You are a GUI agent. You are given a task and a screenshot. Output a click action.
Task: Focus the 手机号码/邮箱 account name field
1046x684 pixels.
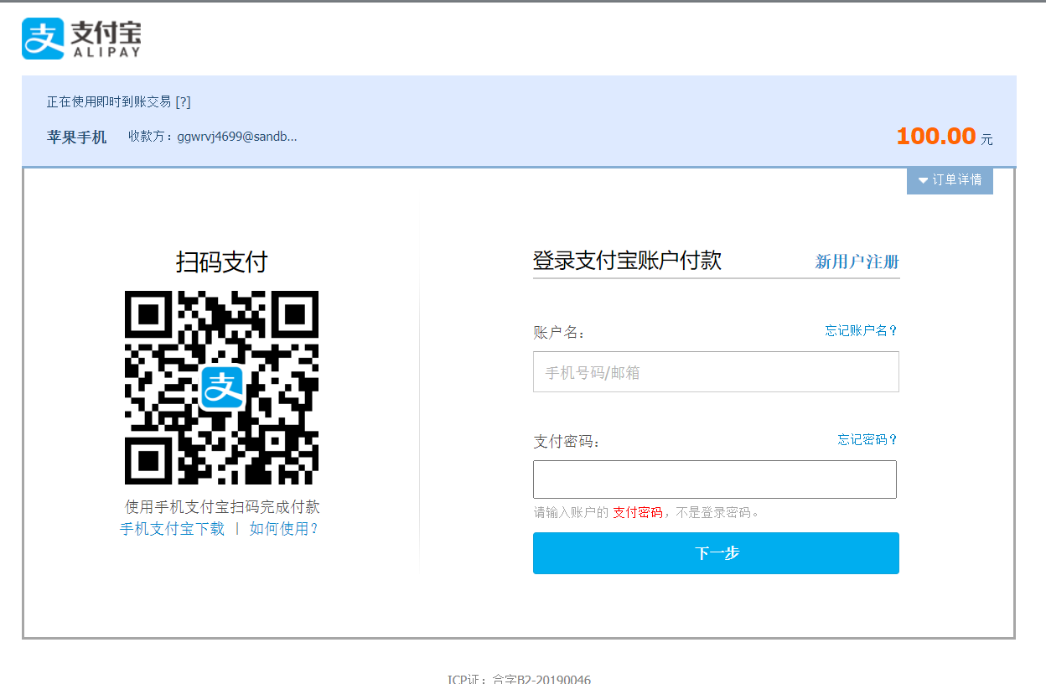(716, 372)
